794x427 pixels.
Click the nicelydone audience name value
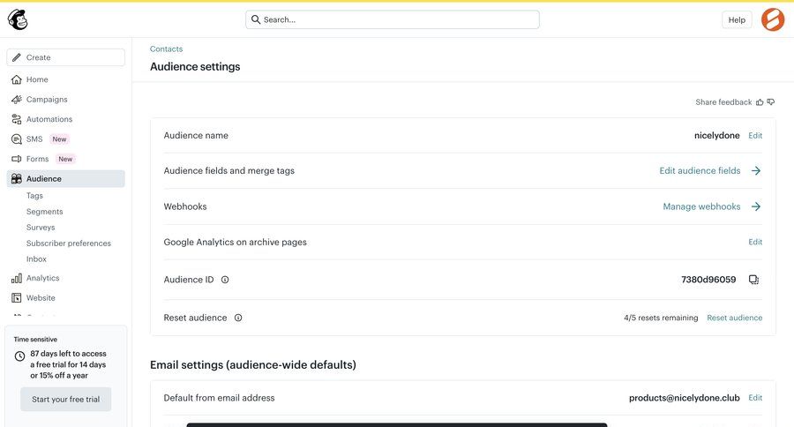point(716,135)
